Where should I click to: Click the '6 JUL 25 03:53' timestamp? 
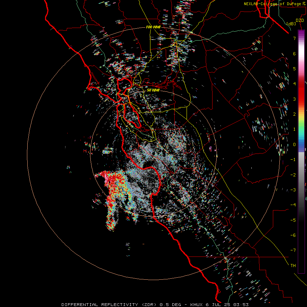227,305
